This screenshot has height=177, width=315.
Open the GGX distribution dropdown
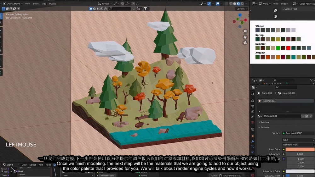coord(299,140)
